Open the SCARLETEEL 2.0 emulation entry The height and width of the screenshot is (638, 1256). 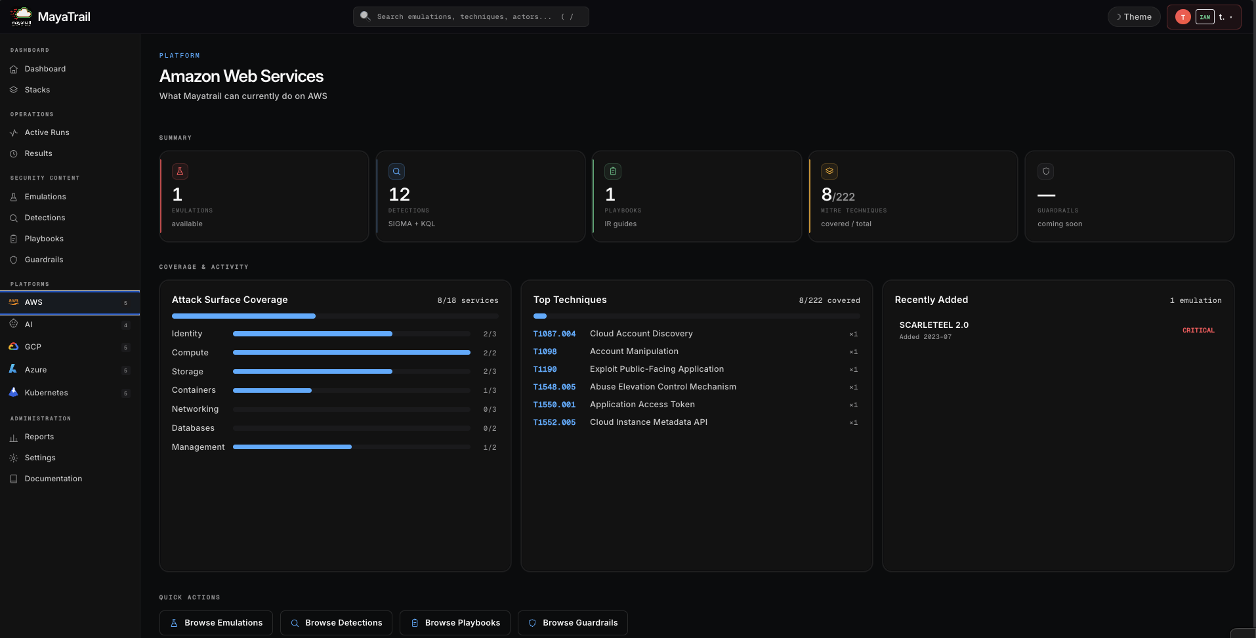pos(1058,330)
